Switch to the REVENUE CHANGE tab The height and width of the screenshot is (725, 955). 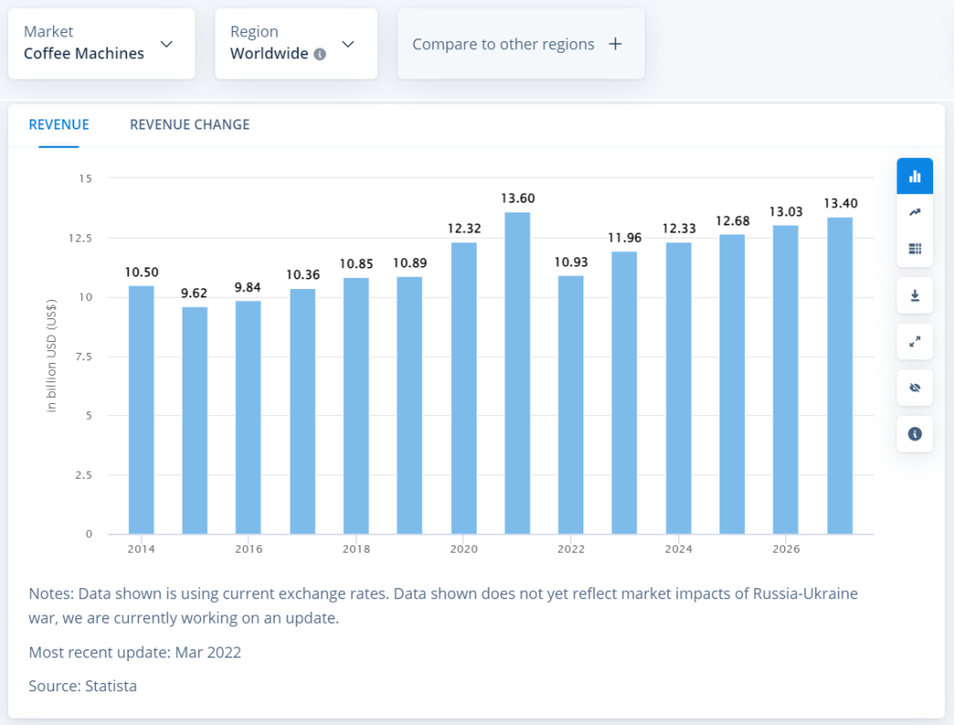click(189, 125)
